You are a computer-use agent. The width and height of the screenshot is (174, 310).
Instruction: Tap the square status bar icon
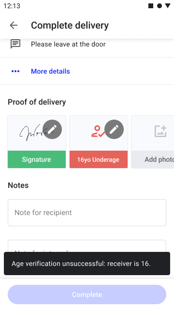[x=151, y=6]
